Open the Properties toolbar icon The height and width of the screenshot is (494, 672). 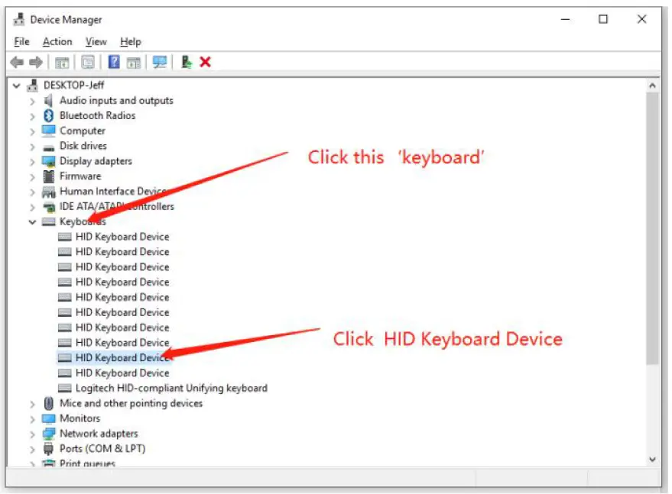coord(88,63)
